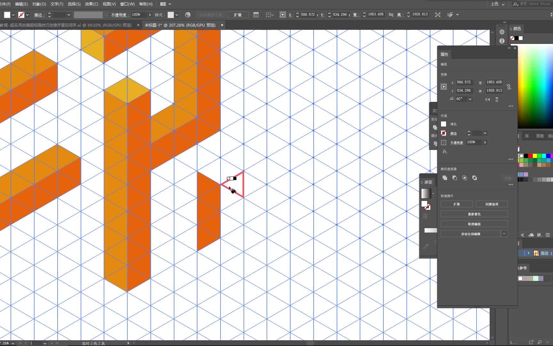
Task: Click 间隙选项 button
Action: pos(492,204)
